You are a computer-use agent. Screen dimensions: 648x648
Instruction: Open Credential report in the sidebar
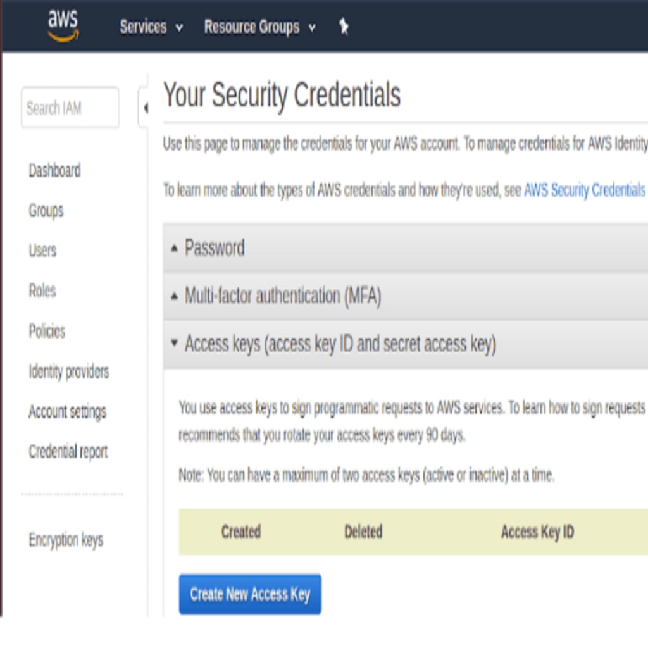click(68, 451)
